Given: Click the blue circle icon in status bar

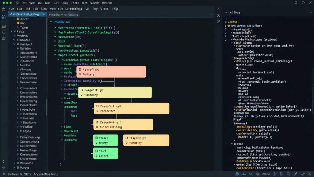Looking at the screenshot, I should point(237,174).
